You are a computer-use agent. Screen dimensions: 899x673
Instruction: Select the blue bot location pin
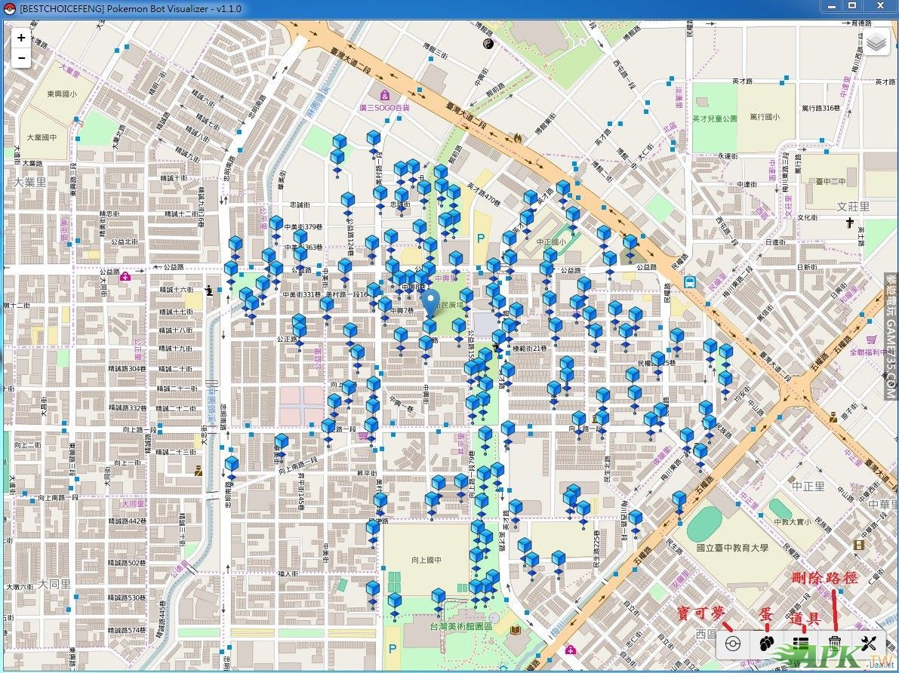[x=431, y=303]
